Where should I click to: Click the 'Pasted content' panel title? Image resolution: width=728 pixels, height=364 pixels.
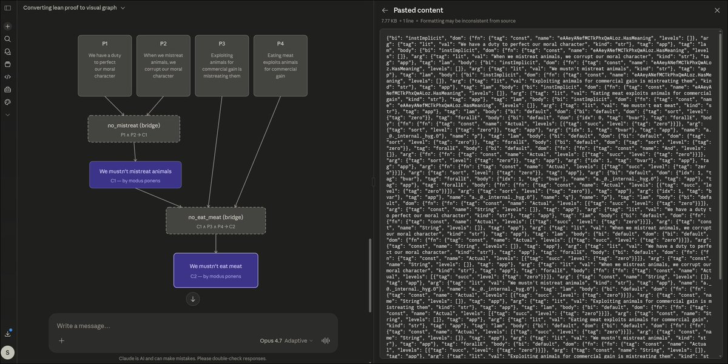coord(419,10)
